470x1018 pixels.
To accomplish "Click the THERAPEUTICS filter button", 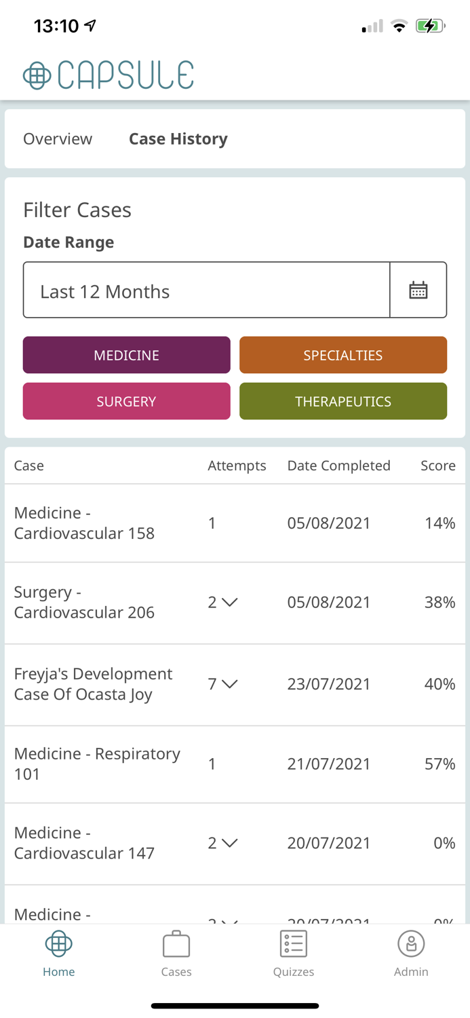I will coord(343,401).
